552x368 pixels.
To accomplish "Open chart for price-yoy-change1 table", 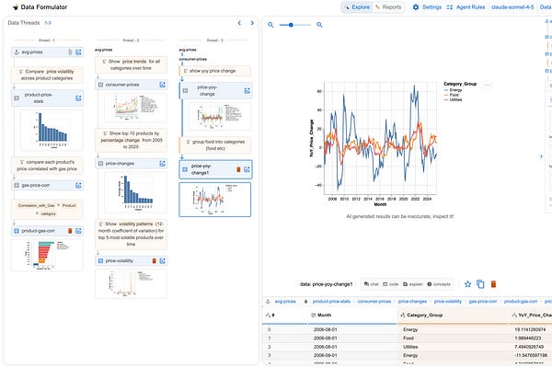I will (x=247, y=169).
